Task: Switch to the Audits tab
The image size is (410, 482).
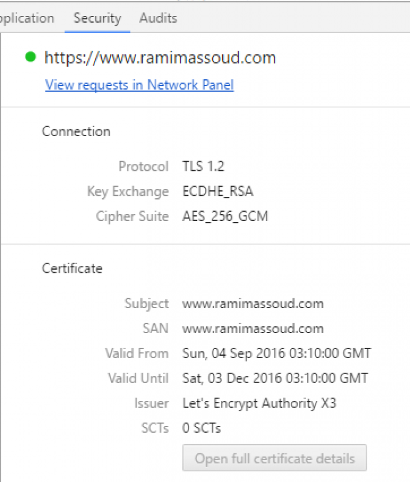Action: click(158, 18)
